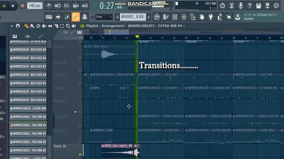The width and height of the screenshot is (284, 159).
Task: Toggle the Track 14 mute switch
Action: [x=80, y=125]
